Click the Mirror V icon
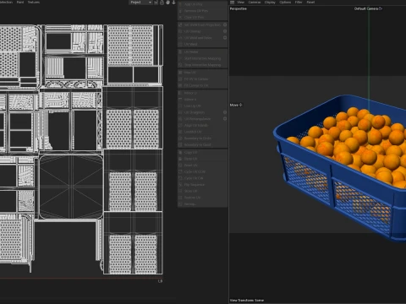The height and width of the screenshot is (304, 406). (181, 100)
